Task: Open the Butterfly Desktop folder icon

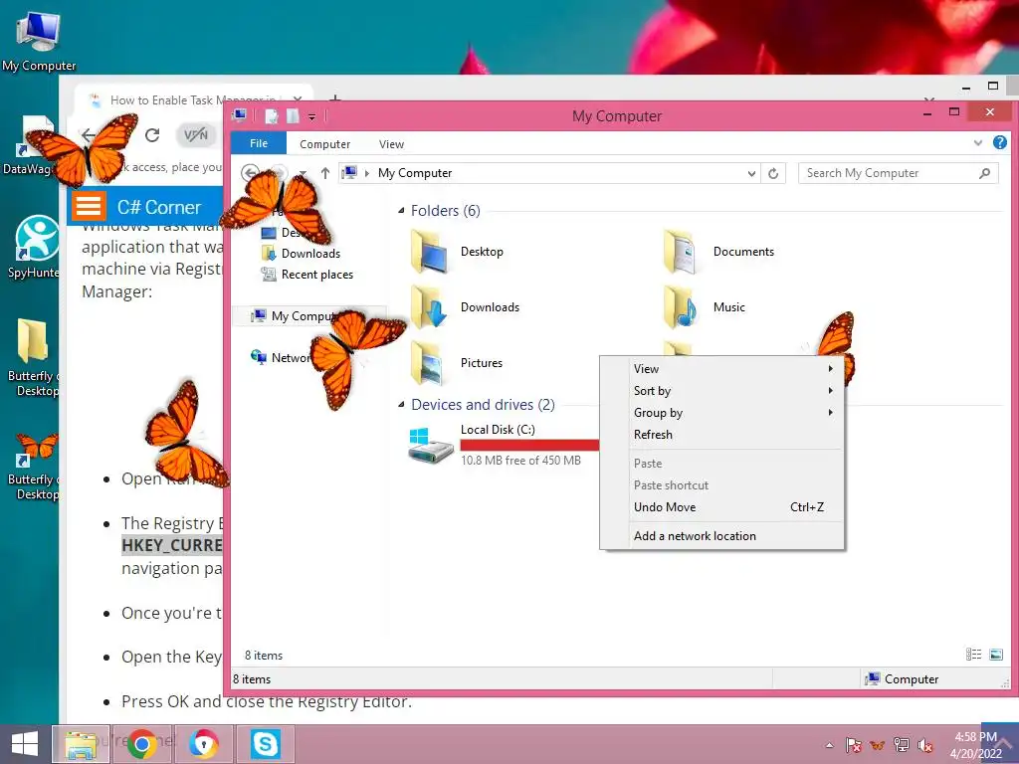Action: tap(33, 358)
